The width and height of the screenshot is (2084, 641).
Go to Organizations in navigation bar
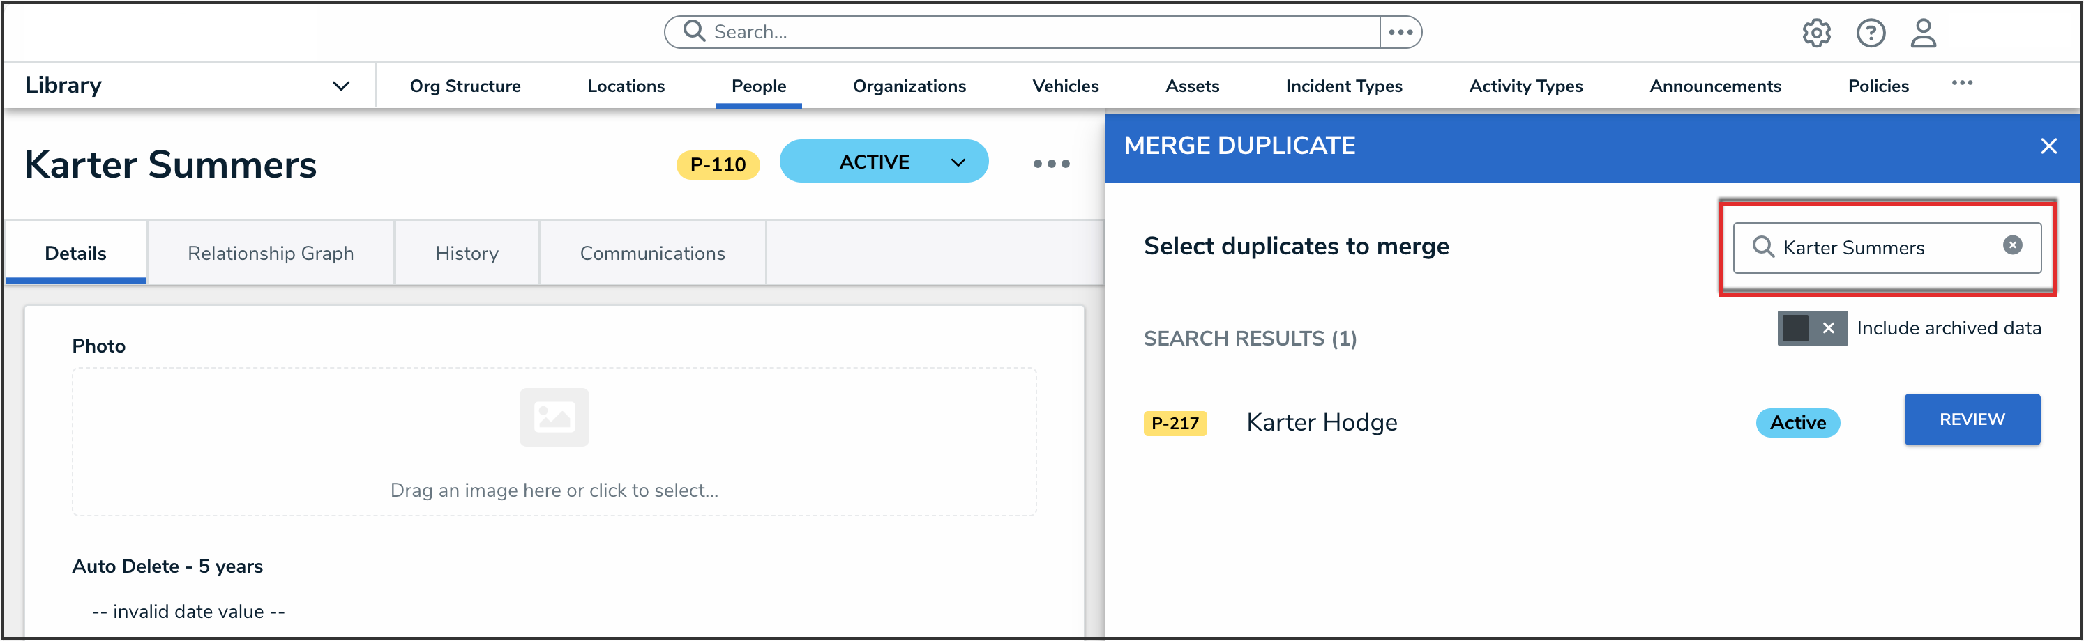click(x=909, y=86)
